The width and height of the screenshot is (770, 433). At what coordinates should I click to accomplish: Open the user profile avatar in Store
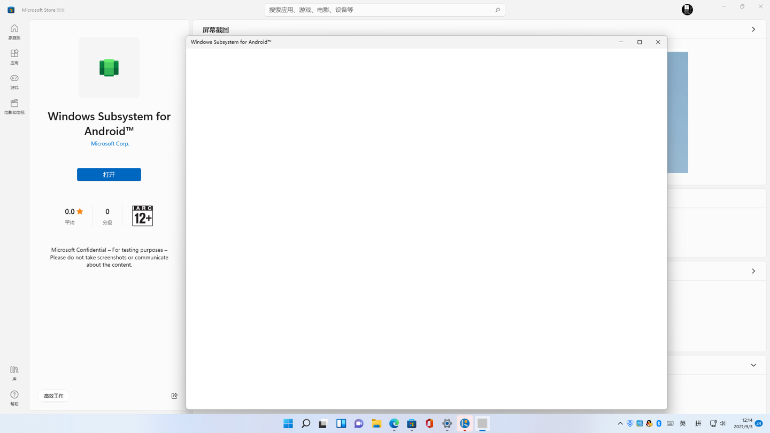pyautogui.click(x=687, y=10)
